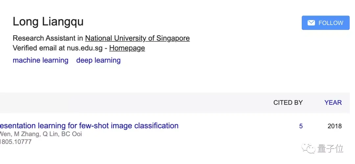The image size is (355, 164).
Task: Click the WeChat logo watermark
Action: click(309, 149)
